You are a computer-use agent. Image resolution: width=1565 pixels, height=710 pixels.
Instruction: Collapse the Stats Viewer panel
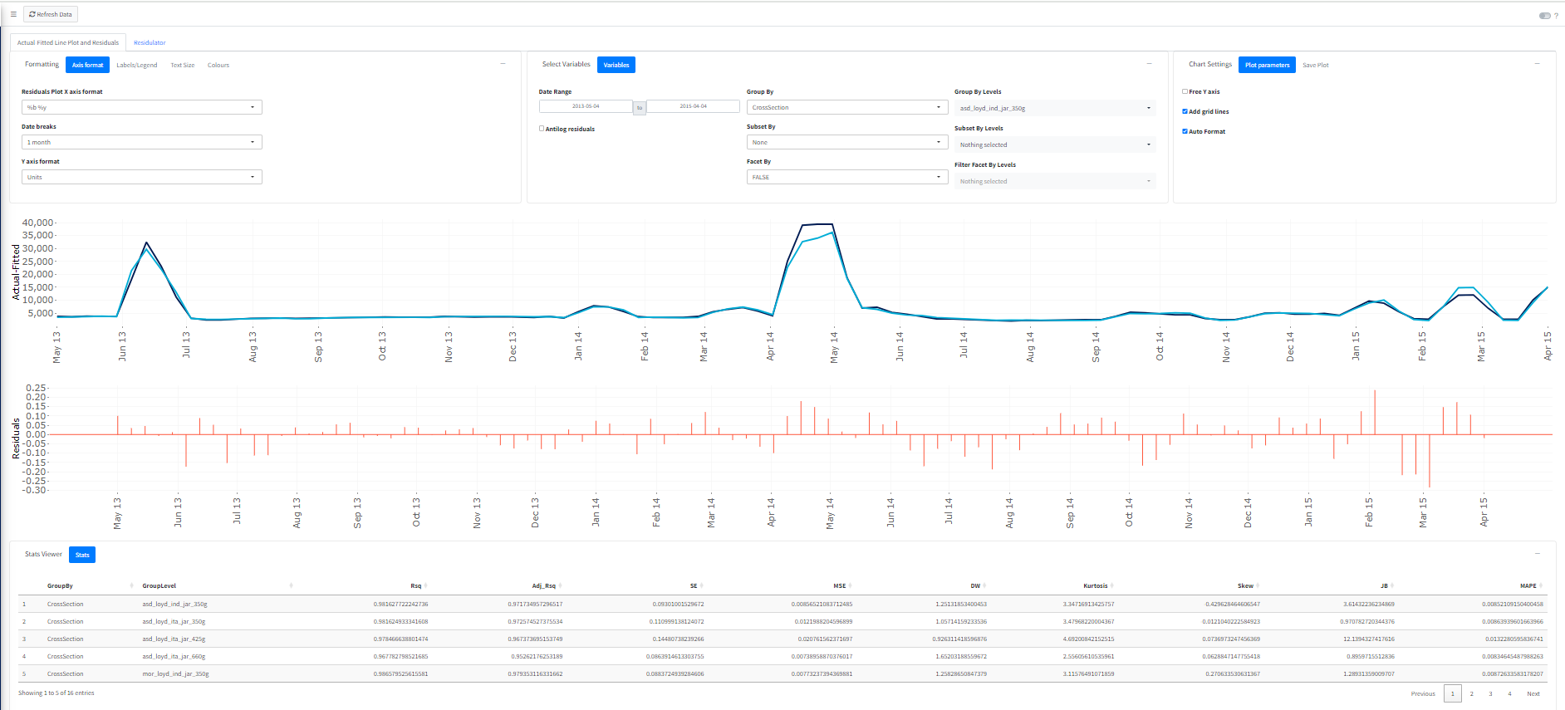[x=1537, y=554]
